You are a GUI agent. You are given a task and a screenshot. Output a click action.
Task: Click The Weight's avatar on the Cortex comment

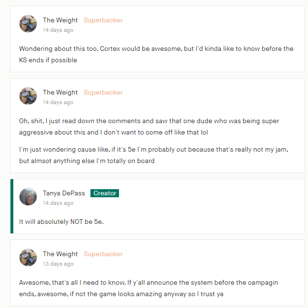(28, 24)
